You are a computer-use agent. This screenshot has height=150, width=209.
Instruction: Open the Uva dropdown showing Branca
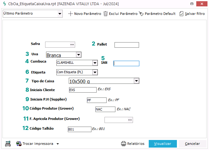coord(78,55)
